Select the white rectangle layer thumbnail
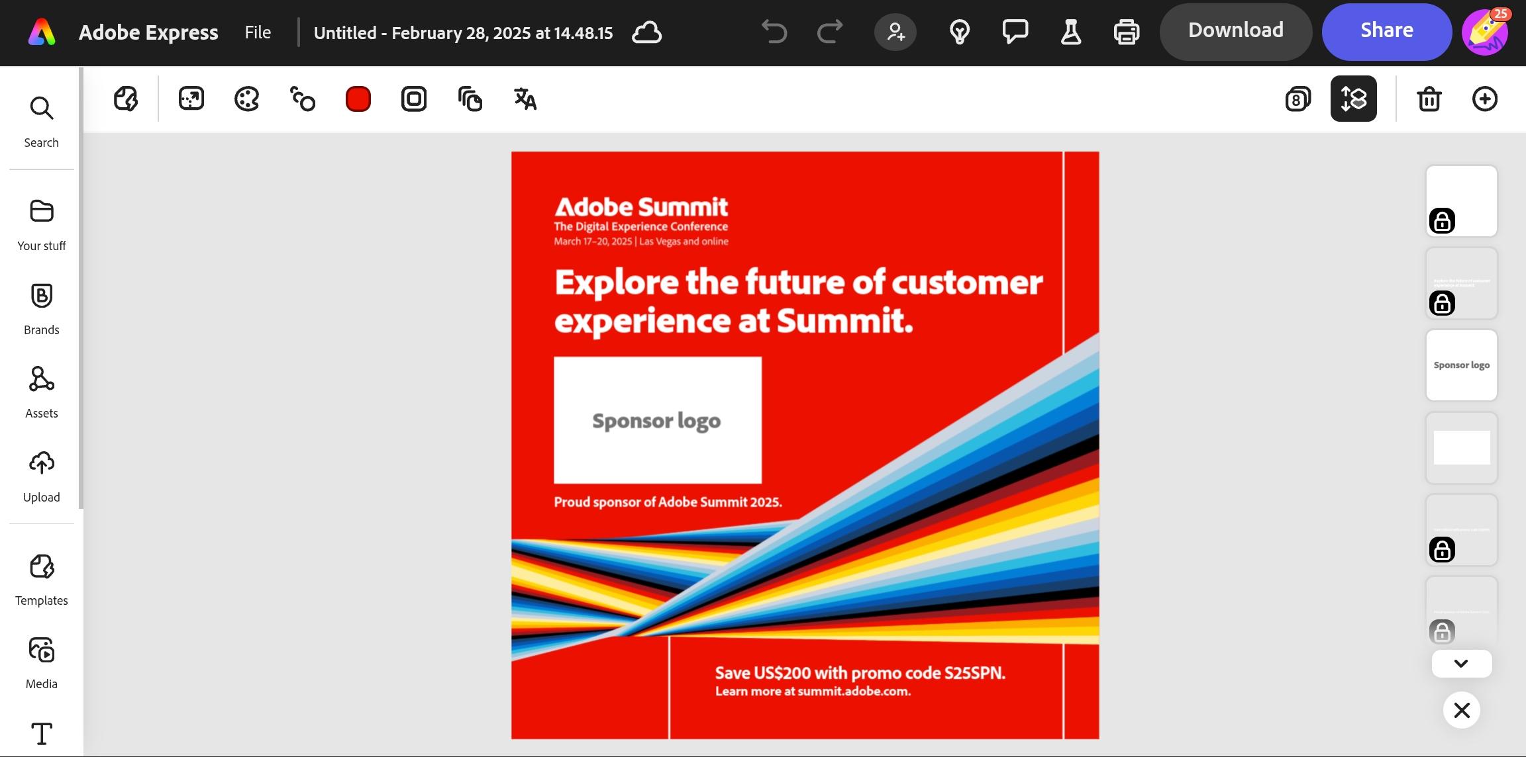Image resolution: width=1526 pixels, height=757 pixels. (1461, 447)
